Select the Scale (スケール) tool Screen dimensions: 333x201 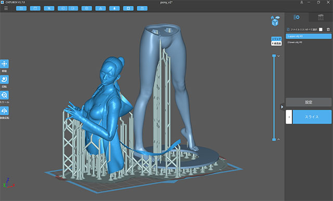tap(4, 95)
